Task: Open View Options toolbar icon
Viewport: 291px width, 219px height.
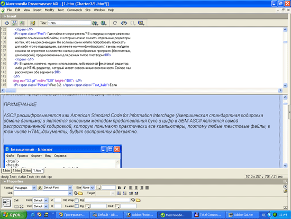Action: pos(141,23)
